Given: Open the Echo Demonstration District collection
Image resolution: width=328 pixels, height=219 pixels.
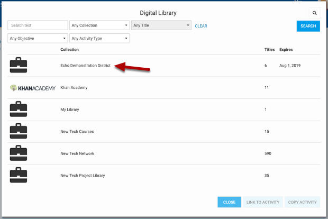Looking at the screenshot, I should pos(85,66).
